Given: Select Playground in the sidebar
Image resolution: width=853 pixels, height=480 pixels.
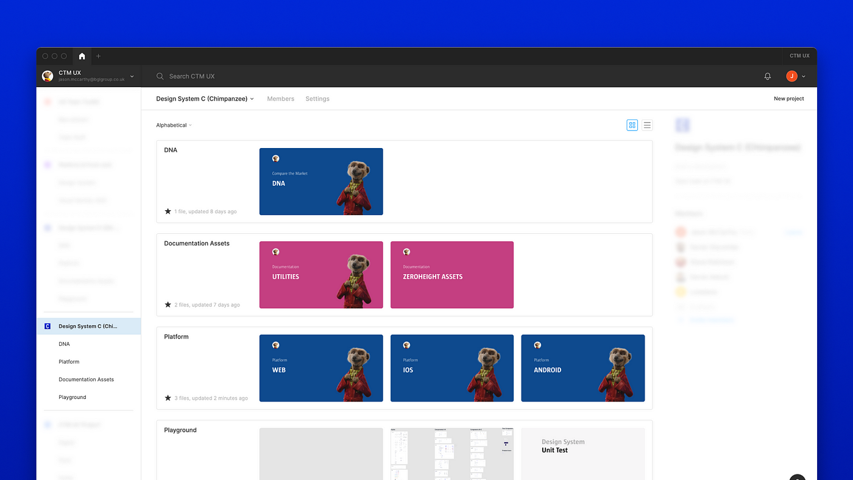Looking at the screenshot, I should 73,397.
